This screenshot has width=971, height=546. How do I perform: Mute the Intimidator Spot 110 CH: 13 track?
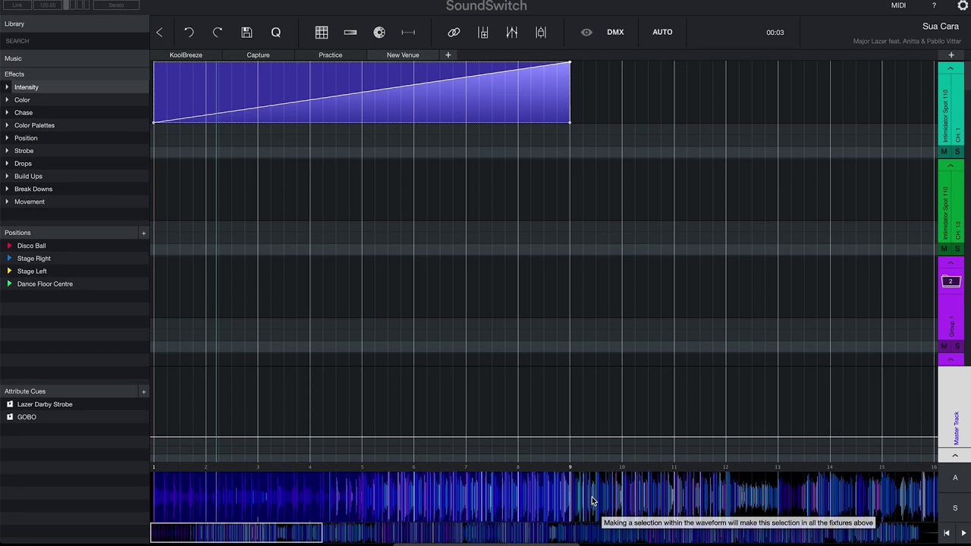coord(944,249)
